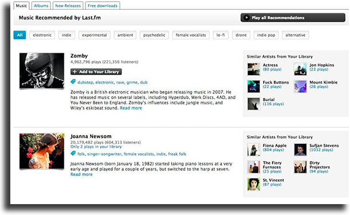Open Fuck Buttons artist thumbnail
This screenshot has height=215, width=350.
[254, 87]
